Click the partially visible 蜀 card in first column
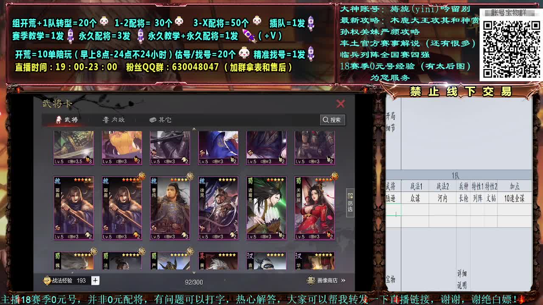Screen dimensions: 543x305 73,261
